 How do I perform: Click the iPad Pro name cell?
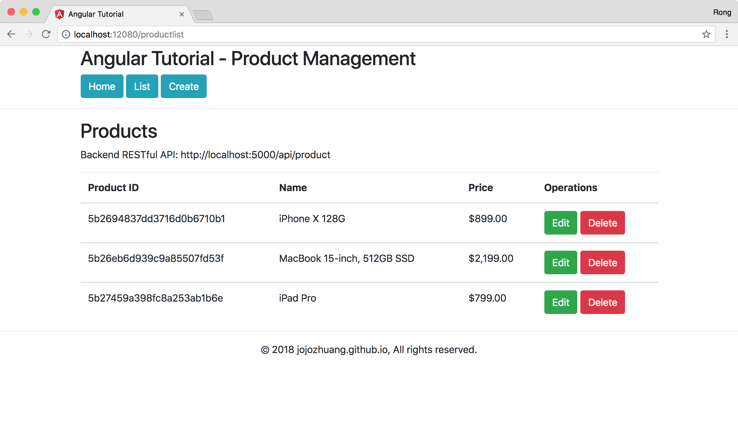click(x=297, y=298)
